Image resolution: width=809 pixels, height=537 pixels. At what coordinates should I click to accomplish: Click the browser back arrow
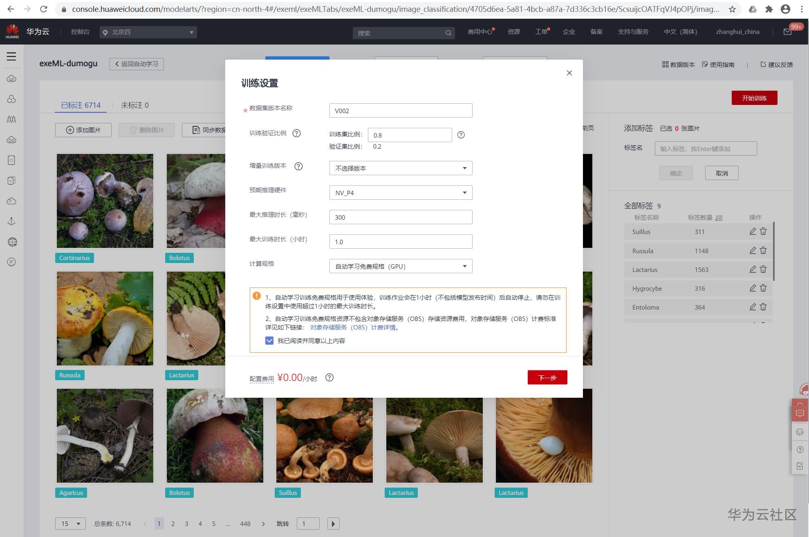coord(11,9)
